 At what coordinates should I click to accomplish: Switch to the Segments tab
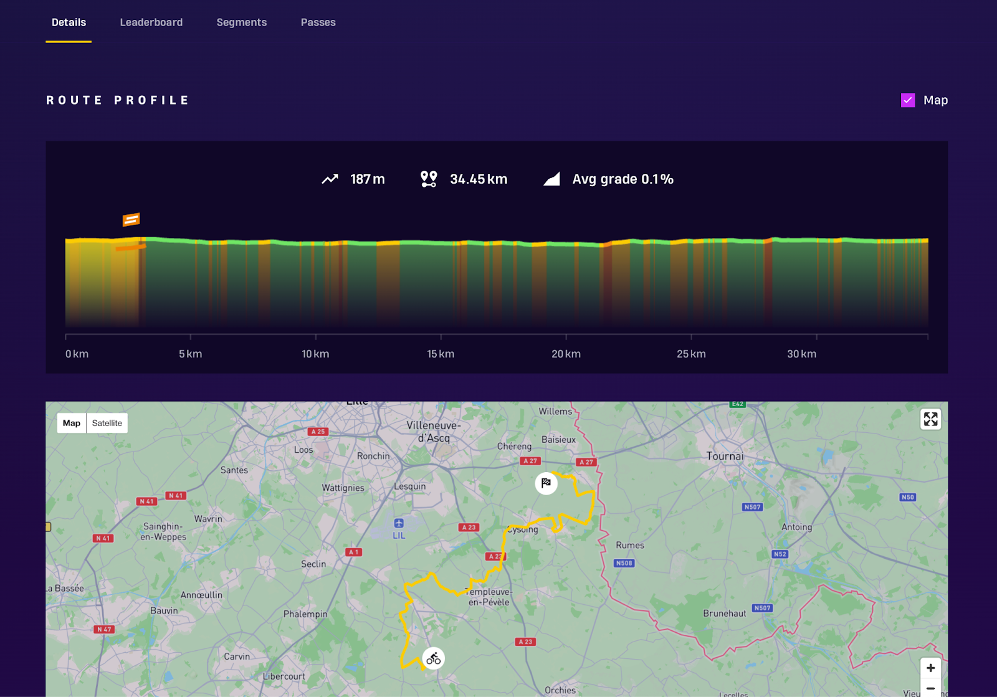click(242, 22)
